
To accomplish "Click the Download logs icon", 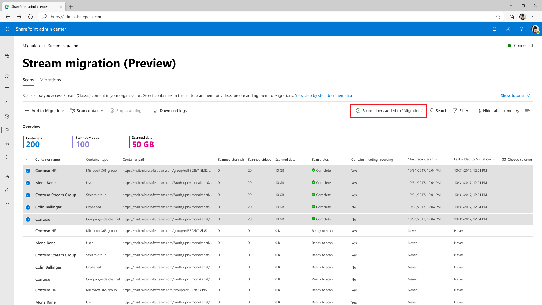I will [x=156, y=111].
